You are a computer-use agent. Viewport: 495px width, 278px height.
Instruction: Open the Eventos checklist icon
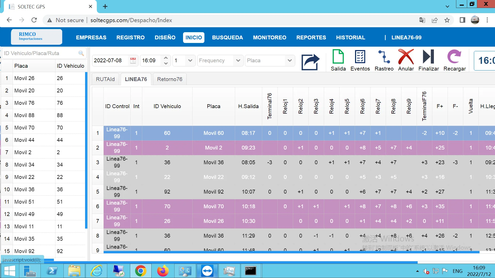pos(360,57)
